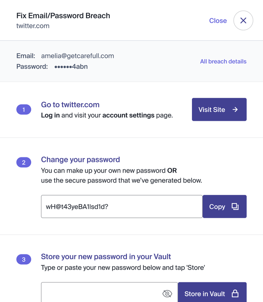This screenshot has width=263, height=302.
Task: Select the generated password text field
Action: pyautogui.click(x=122, y=207)
